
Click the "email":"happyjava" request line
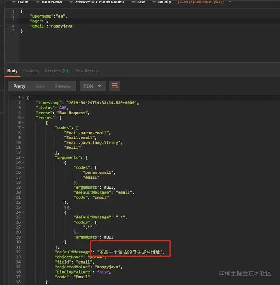(x=52, y=26)
